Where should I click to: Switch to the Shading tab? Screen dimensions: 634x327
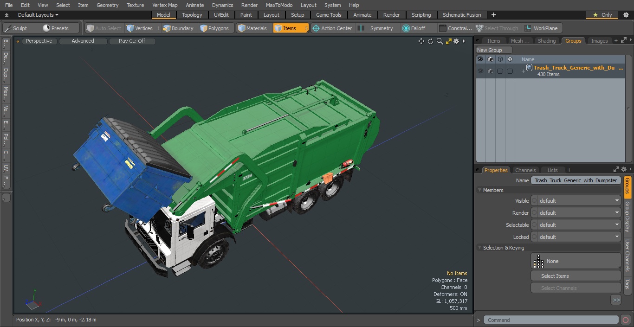pos(546,41)
